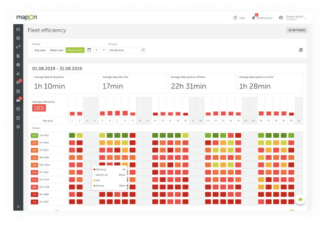Open messages icon with red badge
Image resolution: width=325 pixels, height=225 pixels.
point(18,82)
